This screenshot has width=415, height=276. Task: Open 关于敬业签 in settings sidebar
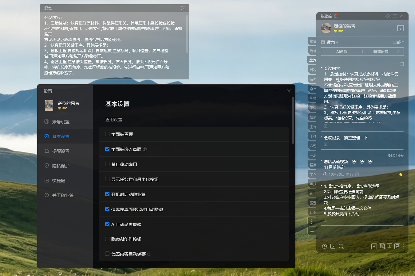[x=65, y=195]
